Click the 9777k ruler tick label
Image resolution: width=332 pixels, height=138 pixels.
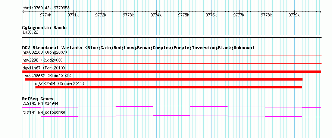239,15
